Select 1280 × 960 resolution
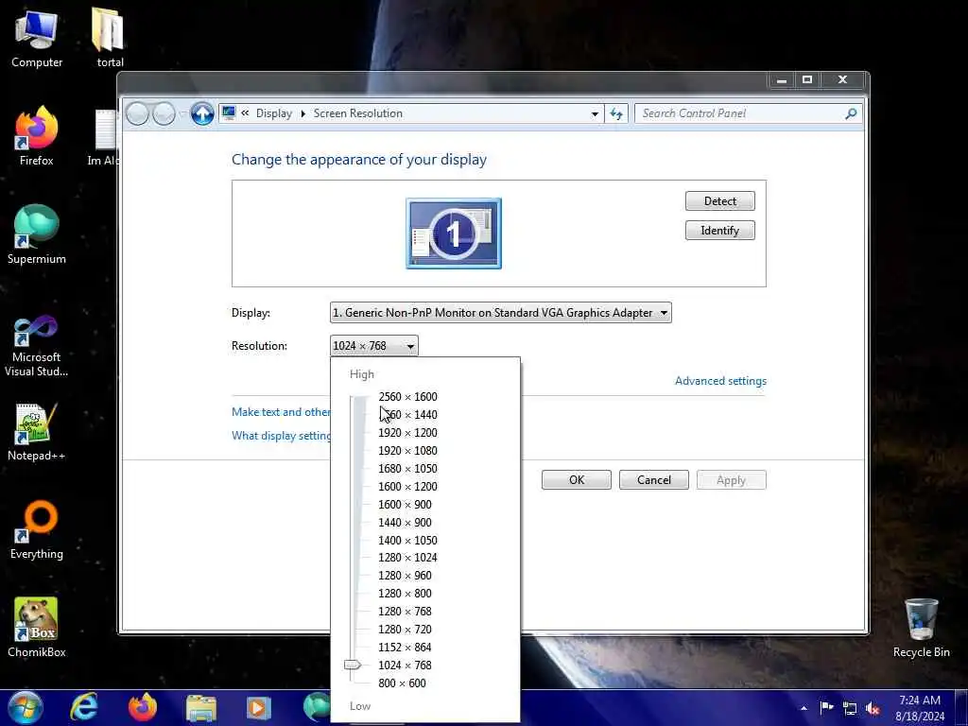The width and height of the screenshot is (968, 726). click(x=405, y=575)
